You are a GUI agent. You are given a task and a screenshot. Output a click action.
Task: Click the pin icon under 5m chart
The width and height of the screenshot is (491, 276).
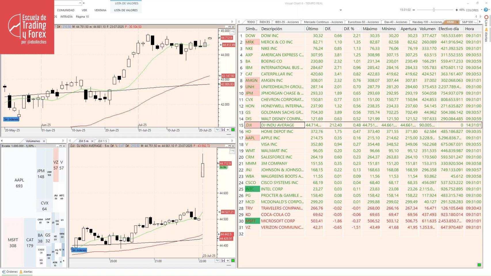(228, 261)
